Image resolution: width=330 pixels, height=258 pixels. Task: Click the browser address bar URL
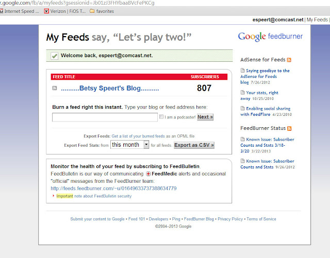[x=77, y=3]
